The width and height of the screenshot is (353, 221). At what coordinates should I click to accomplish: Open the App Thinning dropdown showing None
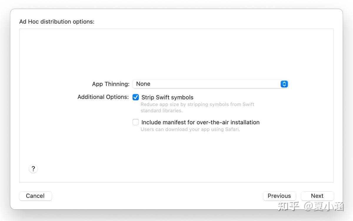(210, 84)
